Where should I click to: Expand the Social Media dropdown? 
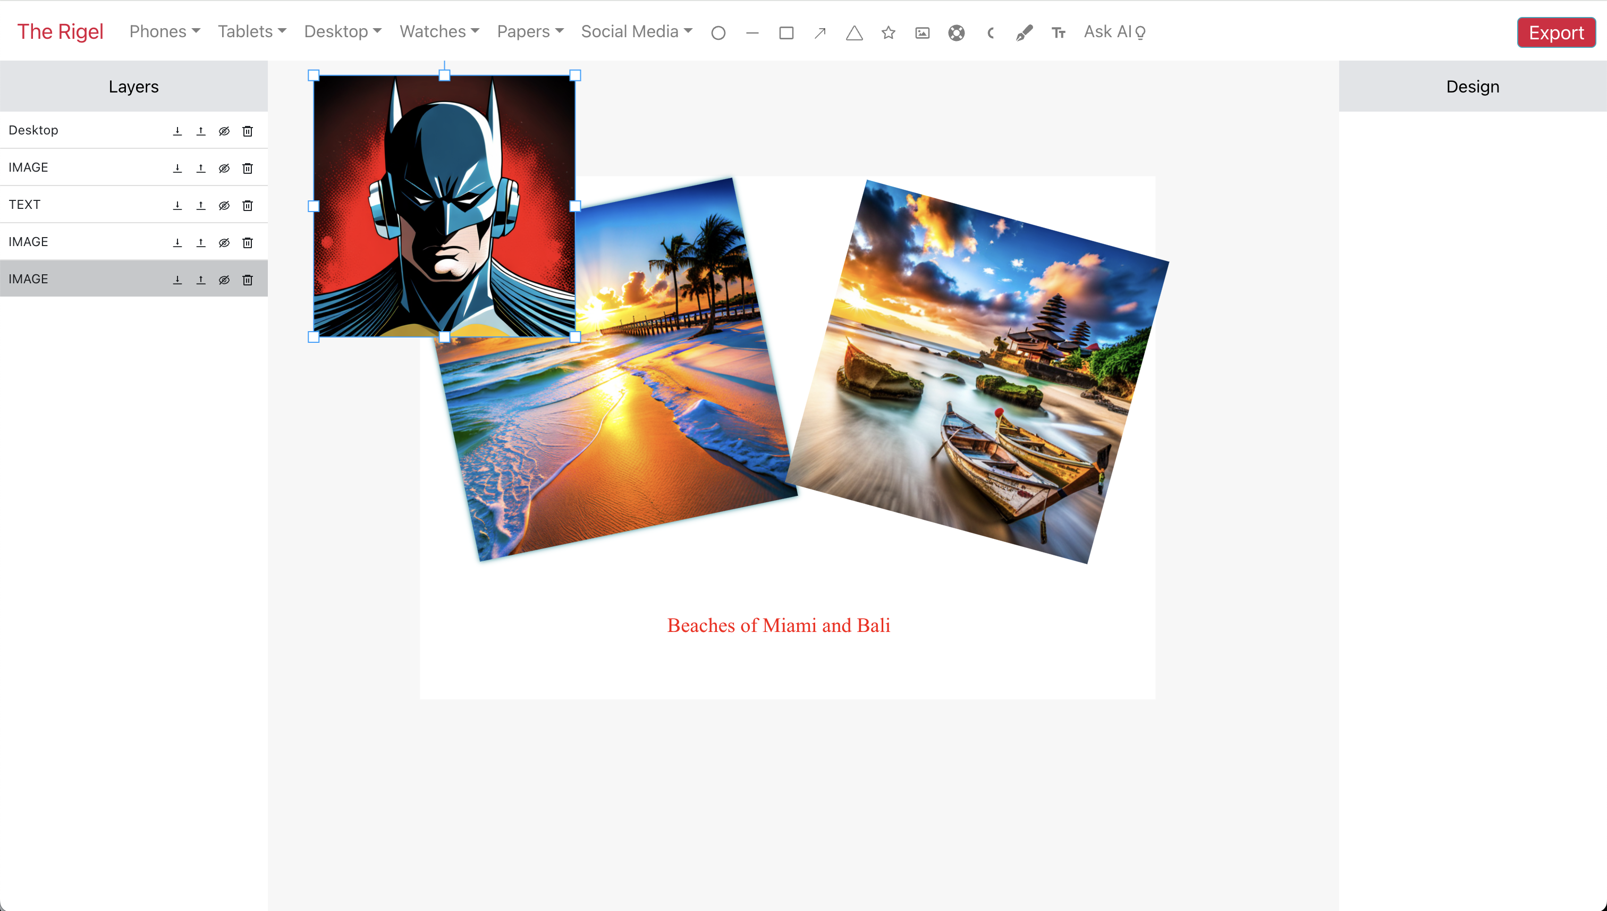coord(636,31)
